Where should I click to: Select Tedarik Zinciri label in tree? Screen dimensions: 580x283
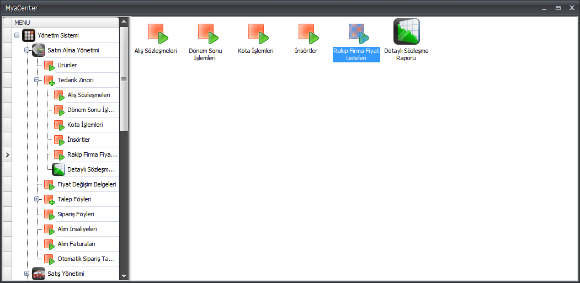pos(75,80)
